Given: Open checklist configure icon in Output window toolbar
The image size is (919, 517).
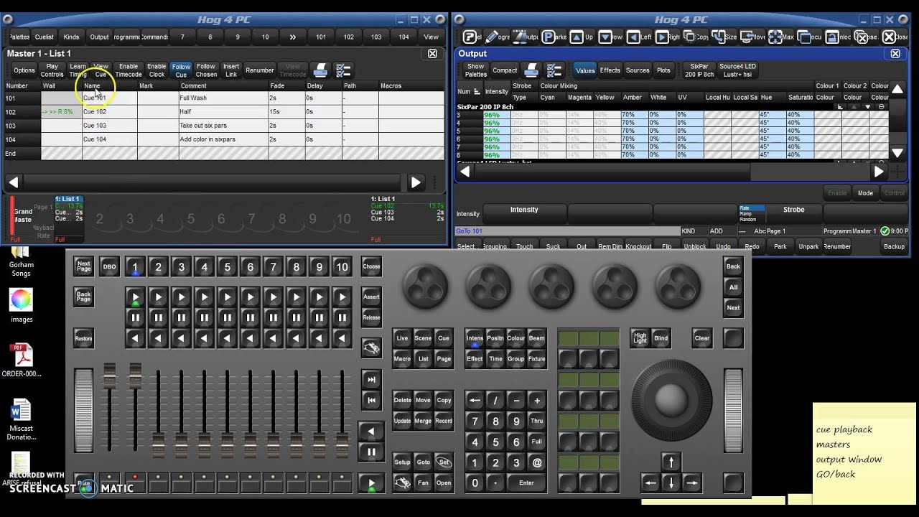Looking at the screenshot, I should point(554,70).
